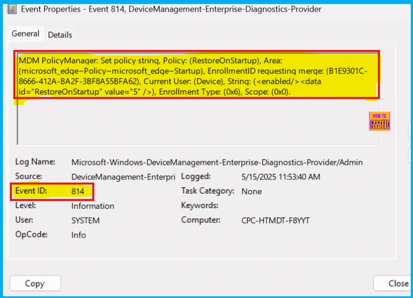The image size is (413, 298).
Task: Switch to the Details tab
Action: 60,35
